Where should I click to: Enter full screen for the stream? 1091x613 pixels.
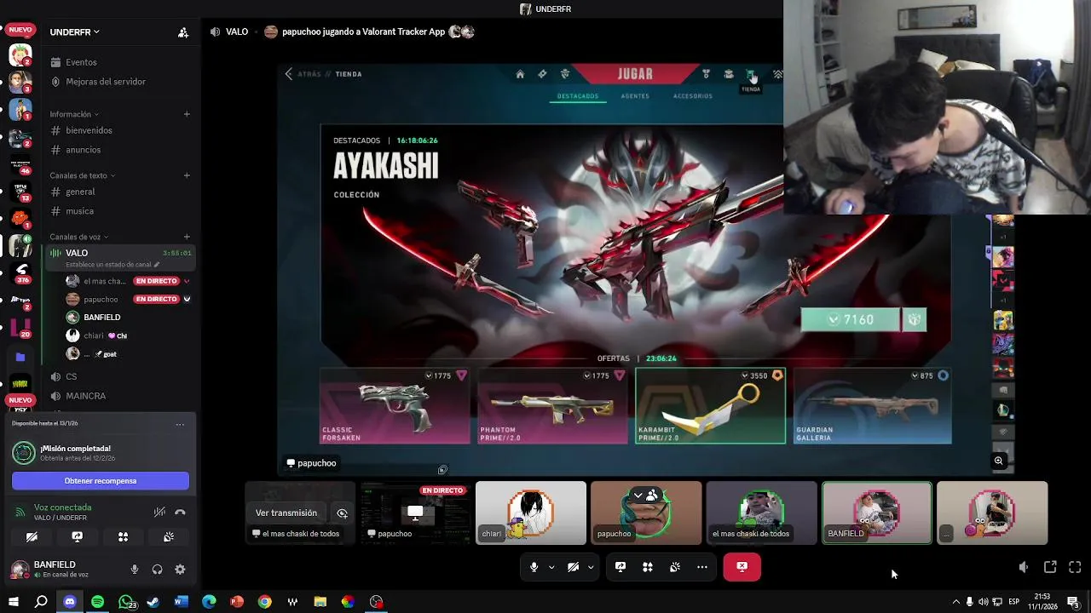(x=1075, y=567)
